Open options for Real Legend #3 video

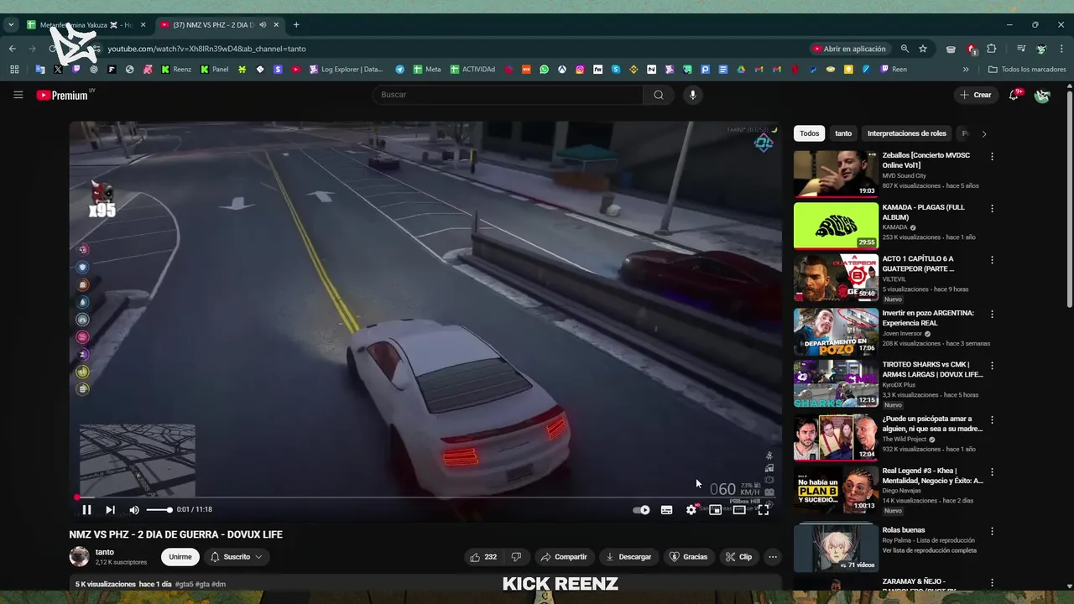pyautogui.click(x=992, y=472)
